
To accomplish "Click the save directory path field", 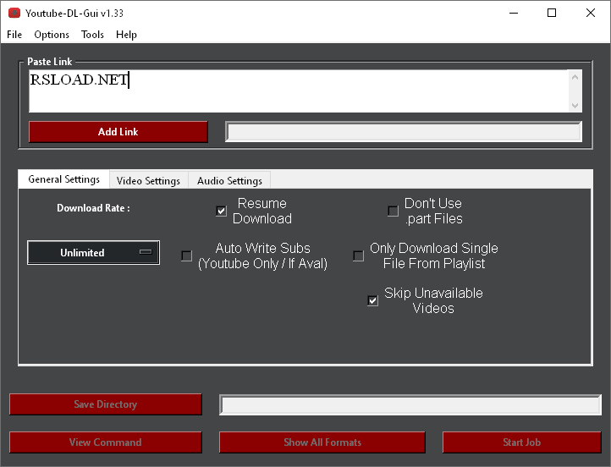I will click(410, 404).
